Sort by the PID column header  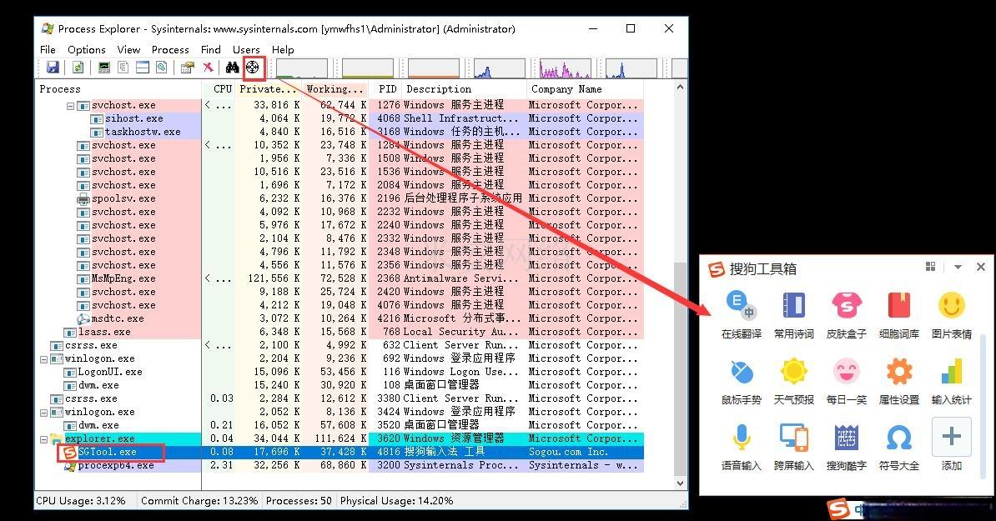point(385,89)
